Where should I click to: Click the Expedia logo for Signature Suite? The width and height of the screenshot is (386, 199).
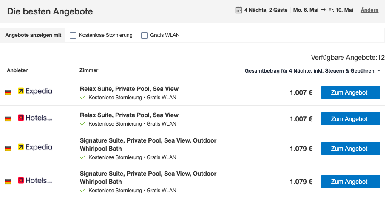pyautogui.click(x=35, y=147)
